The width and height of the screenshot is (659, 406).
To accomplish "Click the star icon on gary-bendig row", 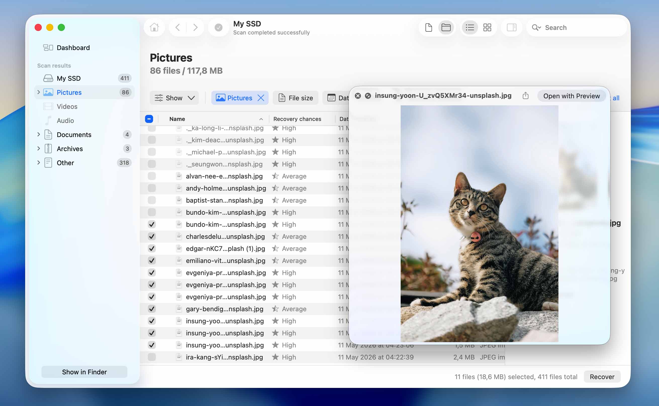I will pyautogui.click(x=275, y=309).
